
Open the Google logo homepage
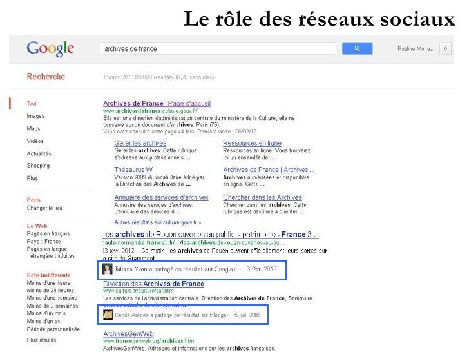coord(50,48)
